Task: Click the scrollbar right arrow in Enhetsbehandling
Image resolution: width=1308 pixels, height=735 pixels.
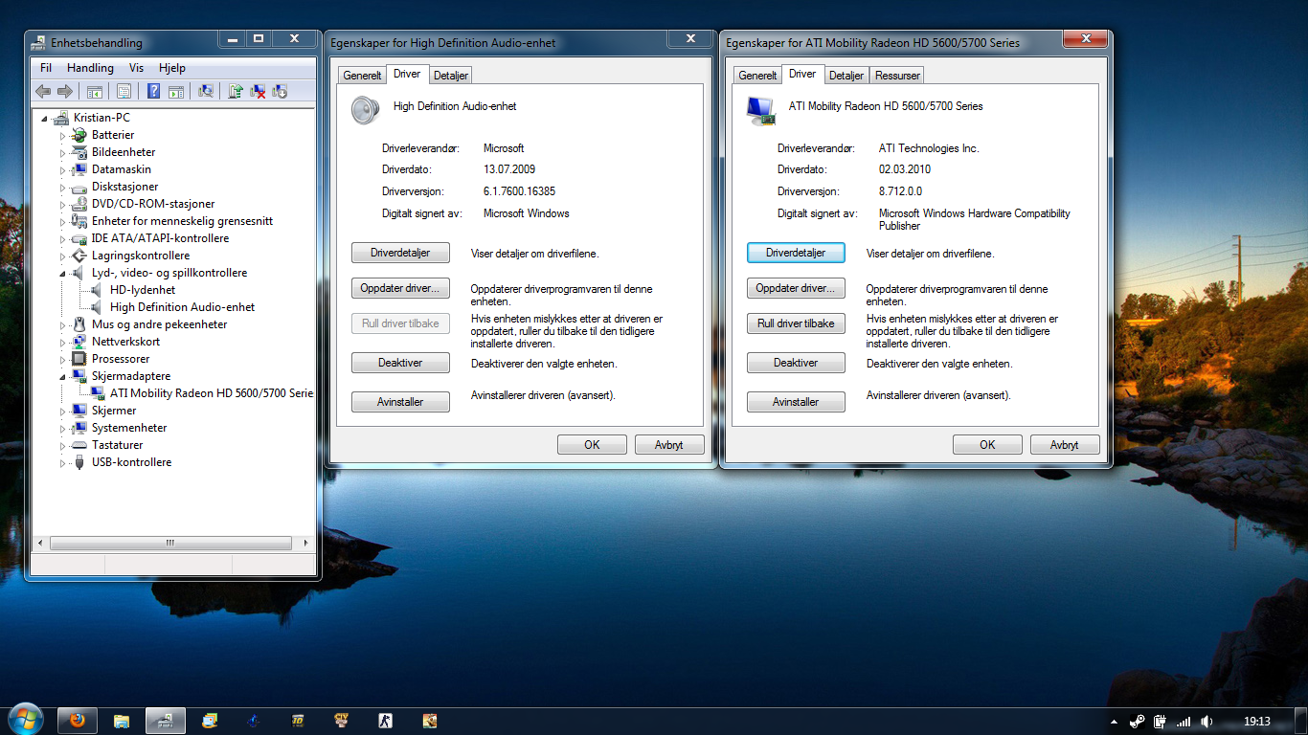Action: (306, 543)
